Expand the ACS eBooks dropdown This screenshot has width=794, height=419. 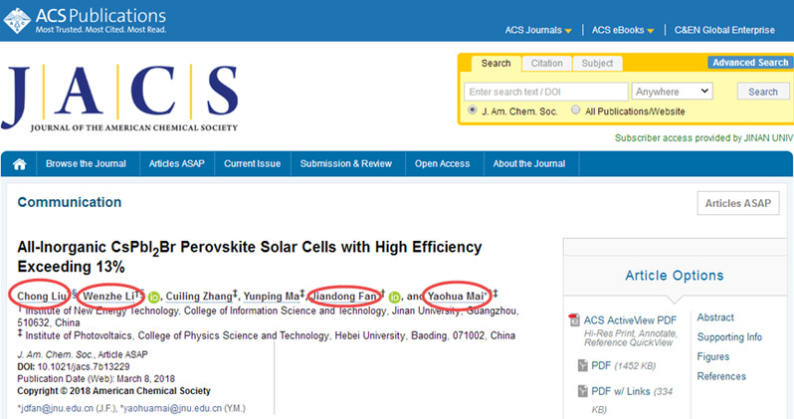pyautogui.click(x=623, y=31)
